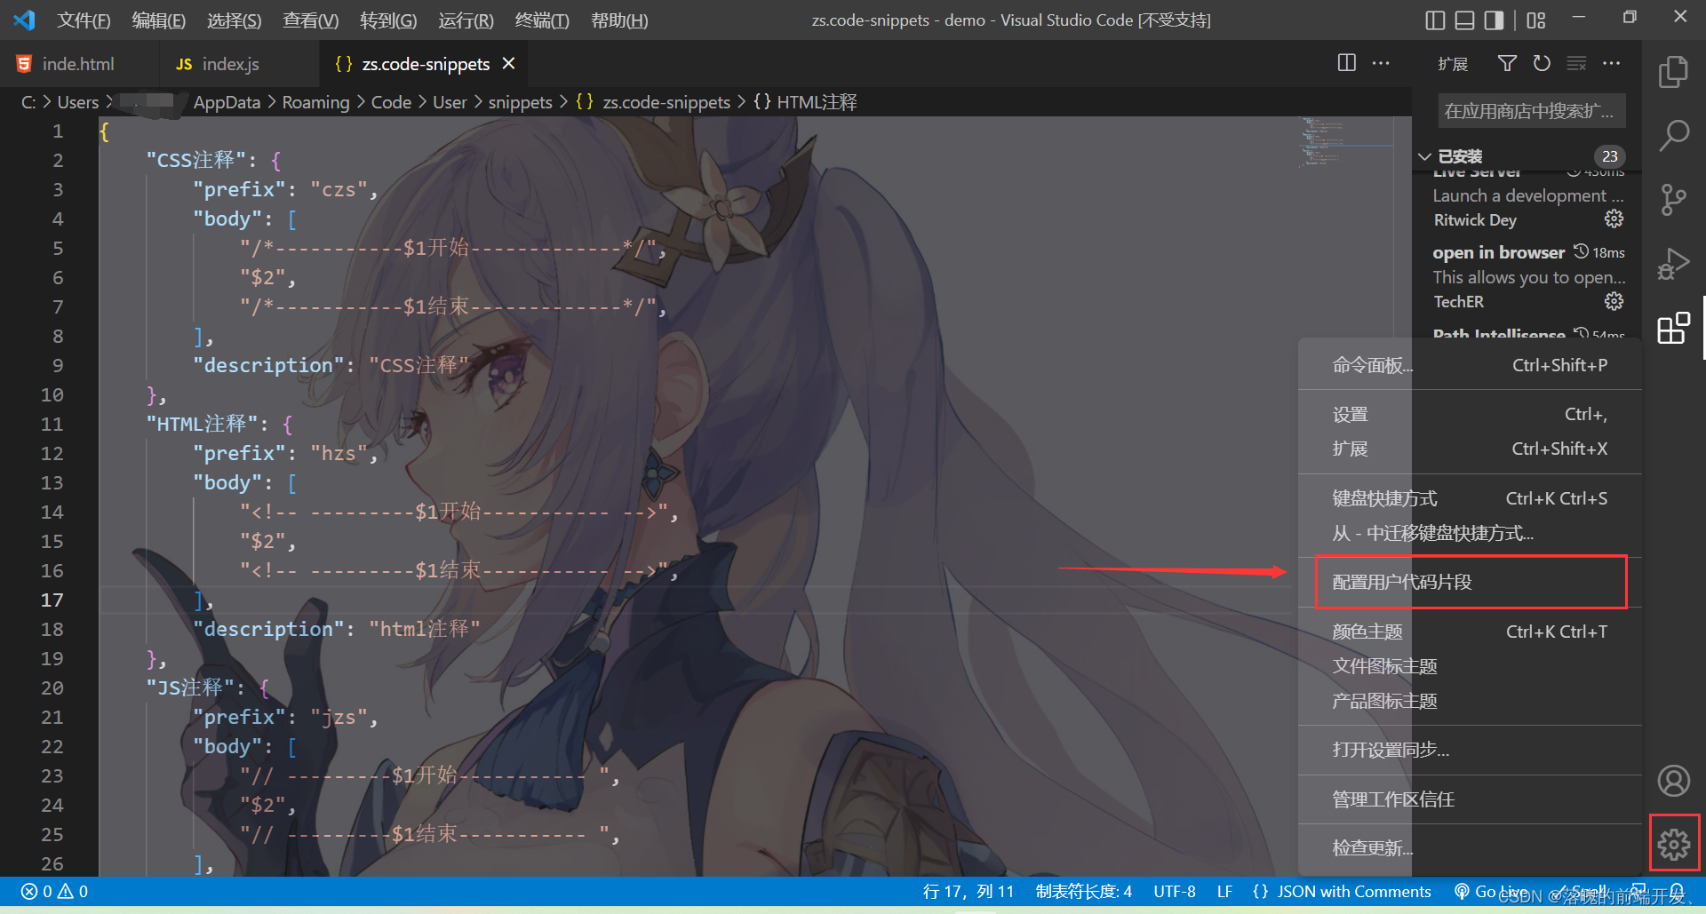Image resolution: width=1706 pixels, height=914 pixels.
Task: Open manage gear for open in browser
Action: tap(1614, 301)
